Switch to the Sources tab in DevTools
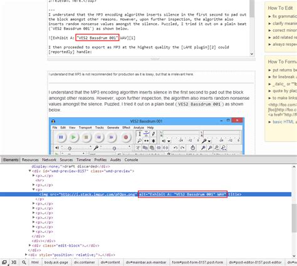Image resolution: width=297 pixels, height=266 pixels. [x=66, y=160]
